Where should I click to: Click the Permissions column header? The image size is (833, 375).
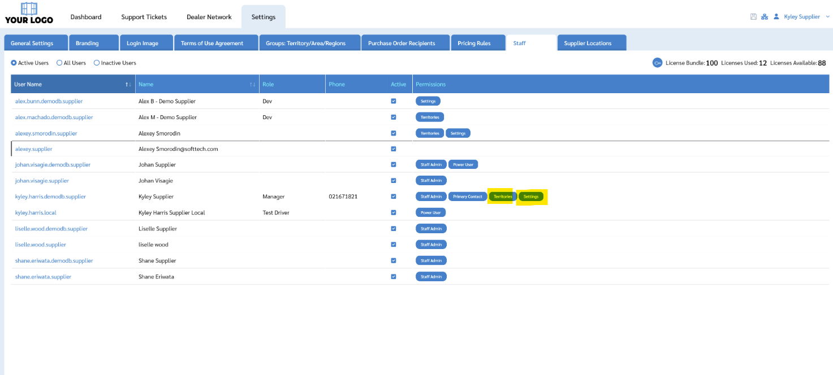click(x=430, y=85)
